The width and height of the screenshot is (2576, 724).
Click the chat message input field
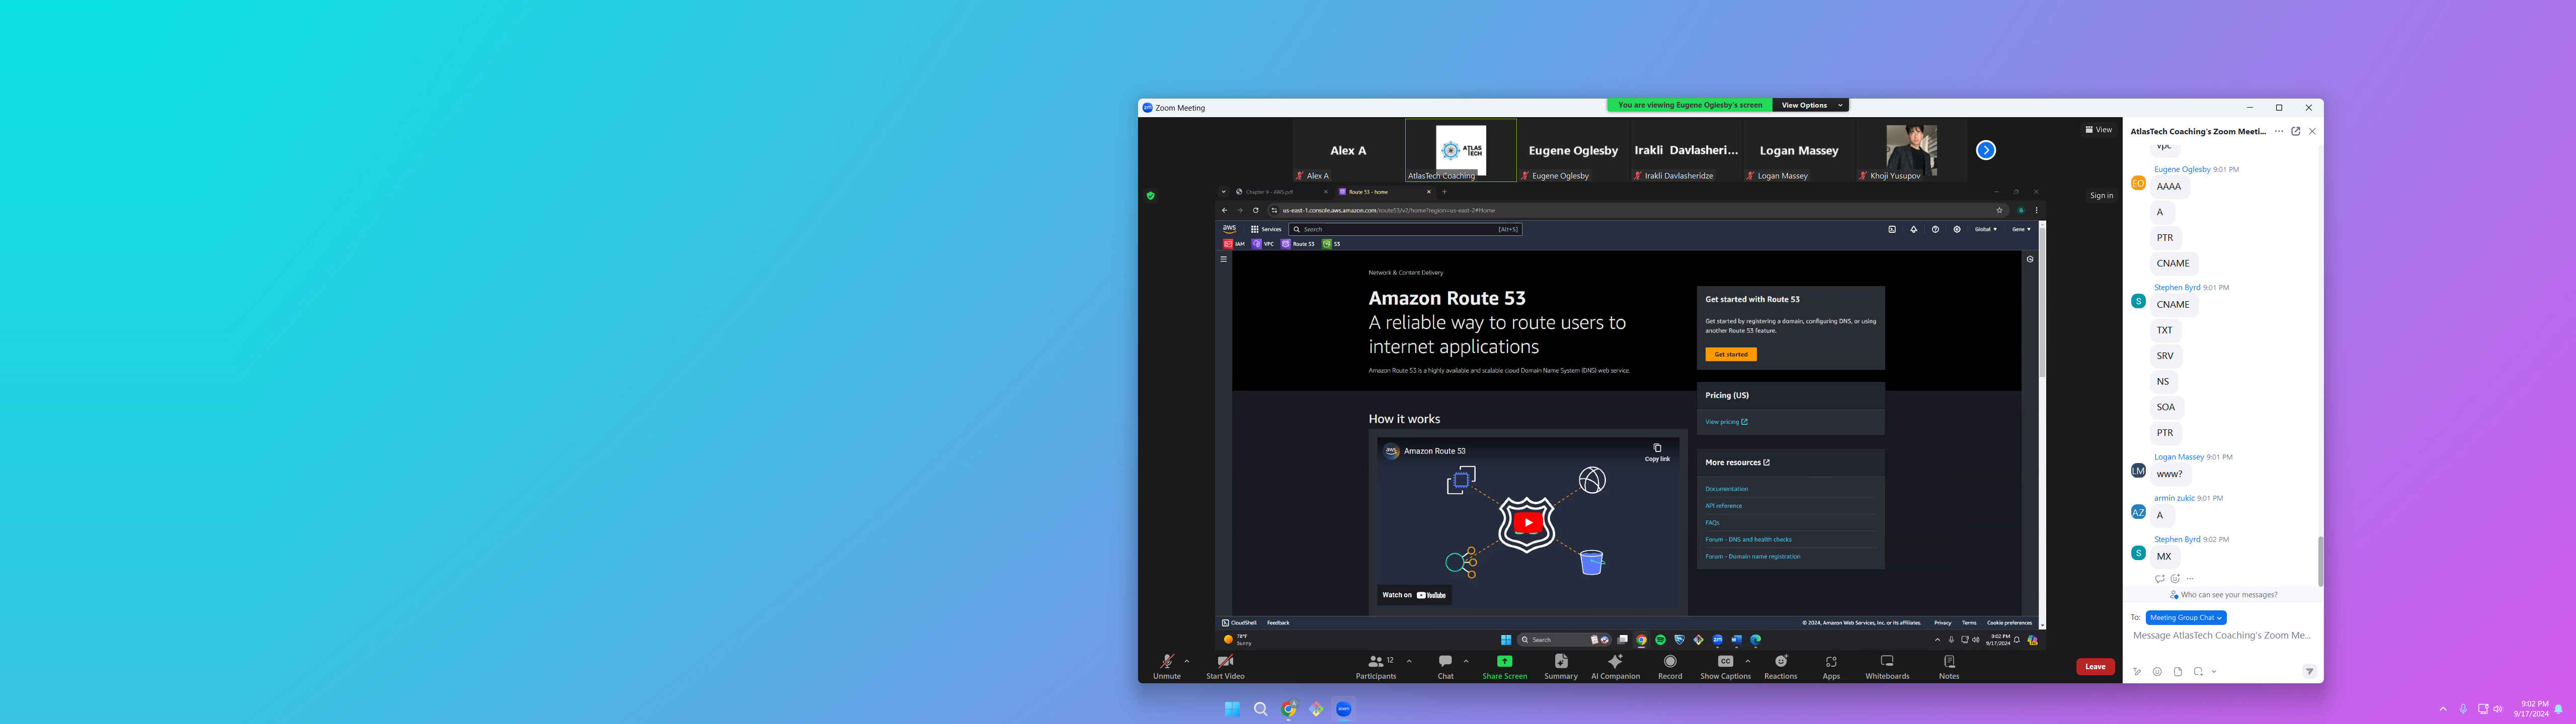tap(2221, 635)
